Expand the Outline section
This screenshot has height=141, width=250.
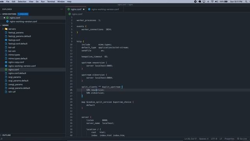tap(1, 135)
